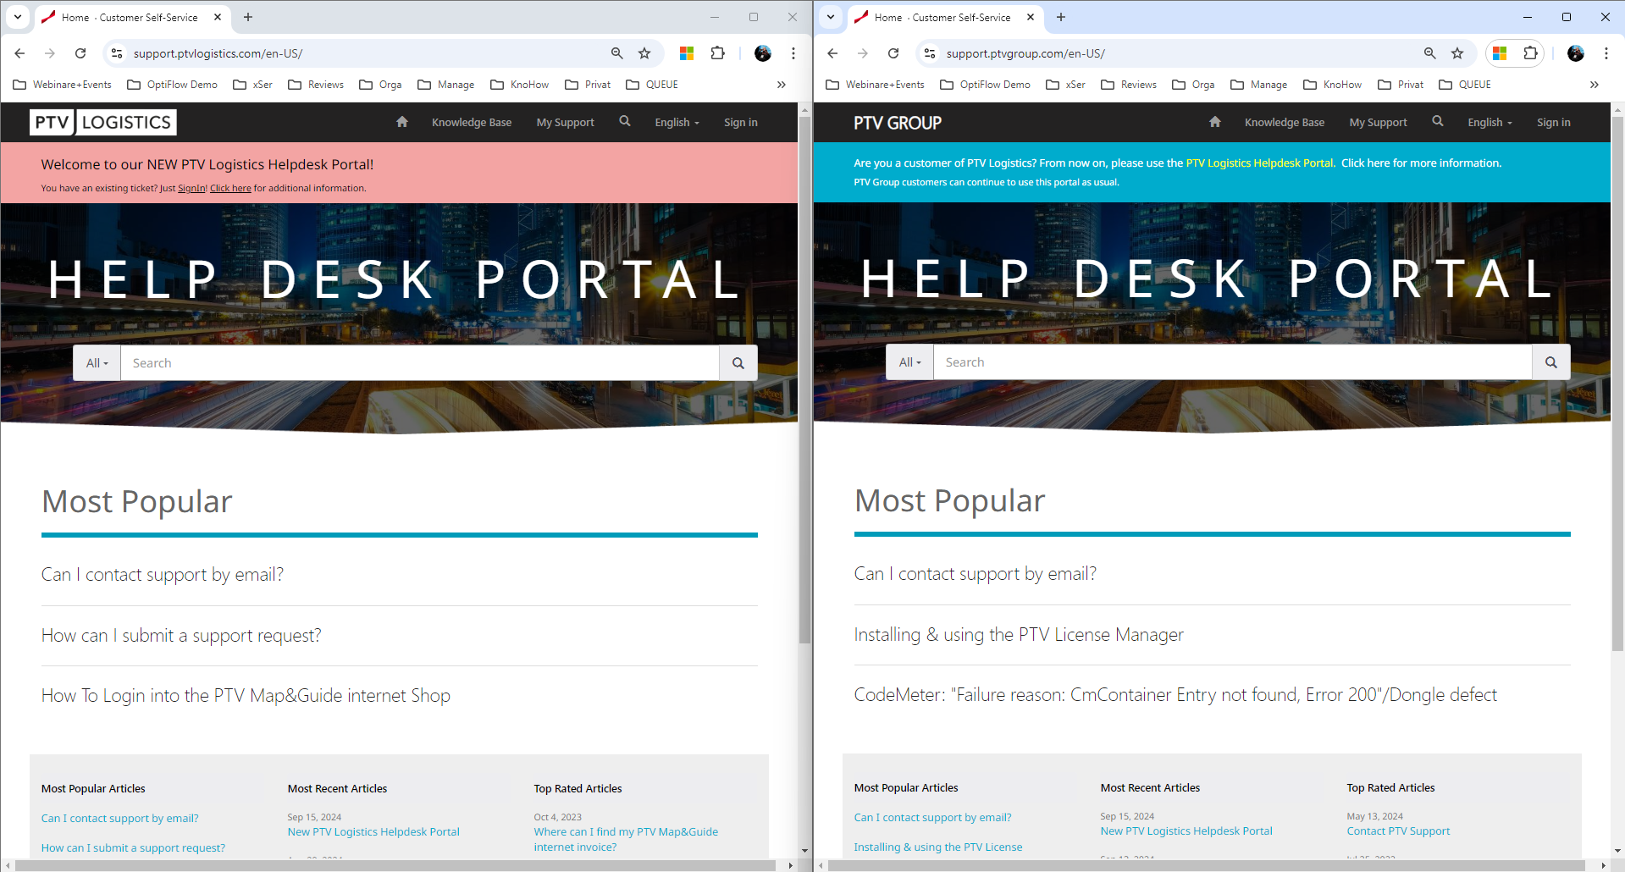The width and height of the screenshot is (1625, 872).
Task: Expand the English language dropdown on PTV Logistics
Action: (x=677, y=123)
